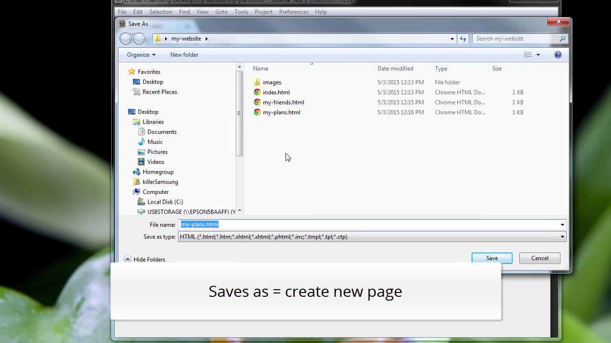Click the Chrome icon beside index.html
This screenshot has width=611, height=343.
point(257,92)
